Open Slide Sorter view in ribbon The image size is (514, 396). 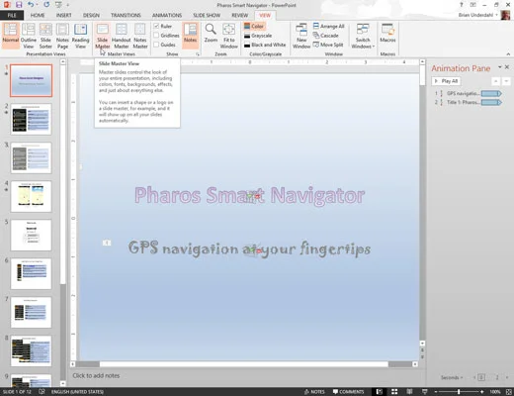click(x=45, y=36)
